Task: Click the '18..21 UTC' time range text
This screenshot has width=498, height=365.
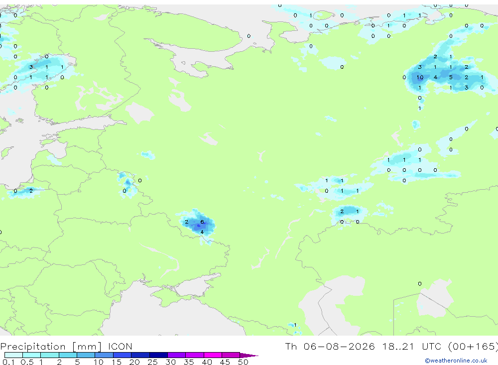Action: click(x=411, y=346)
